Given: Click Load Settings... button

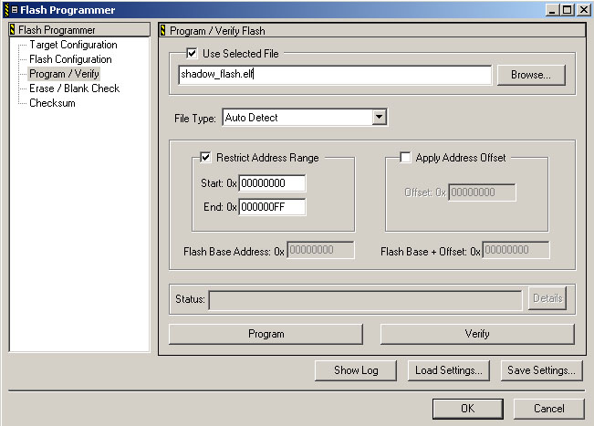Looking at the screenshot, I should (x=450, y=370).
